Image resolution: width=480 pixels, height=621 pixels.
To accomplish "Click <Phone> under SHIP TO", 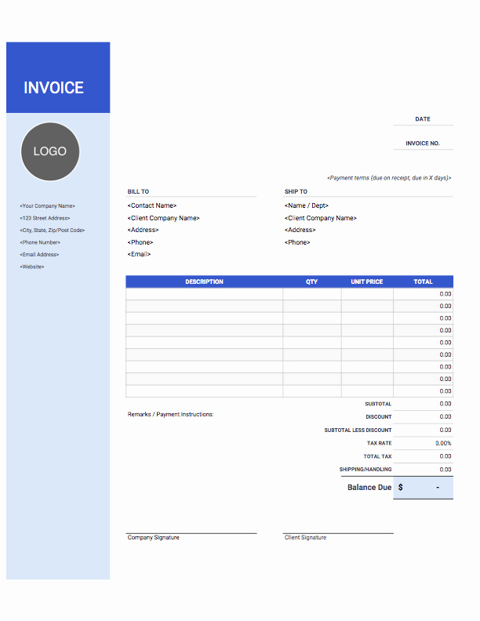I will coord(297,242).
